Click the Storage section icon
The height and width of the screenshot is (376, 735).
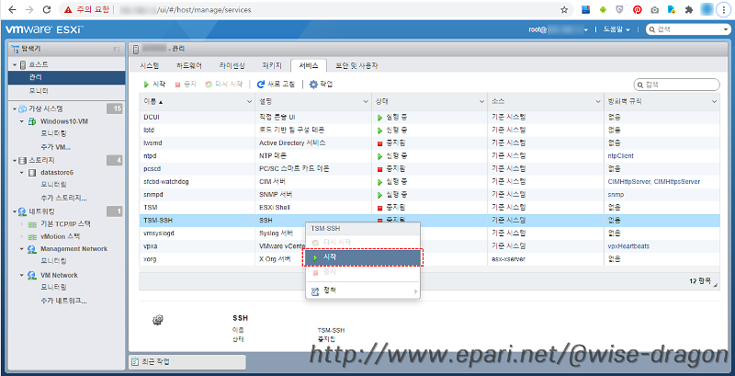tap(22, 160)
